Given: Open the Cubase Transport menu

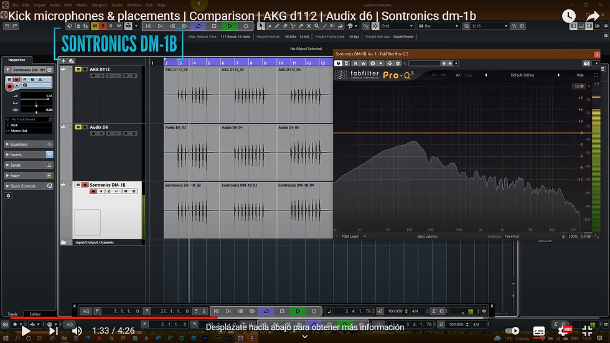Looking at the screenshot, I should click(99, 5).
